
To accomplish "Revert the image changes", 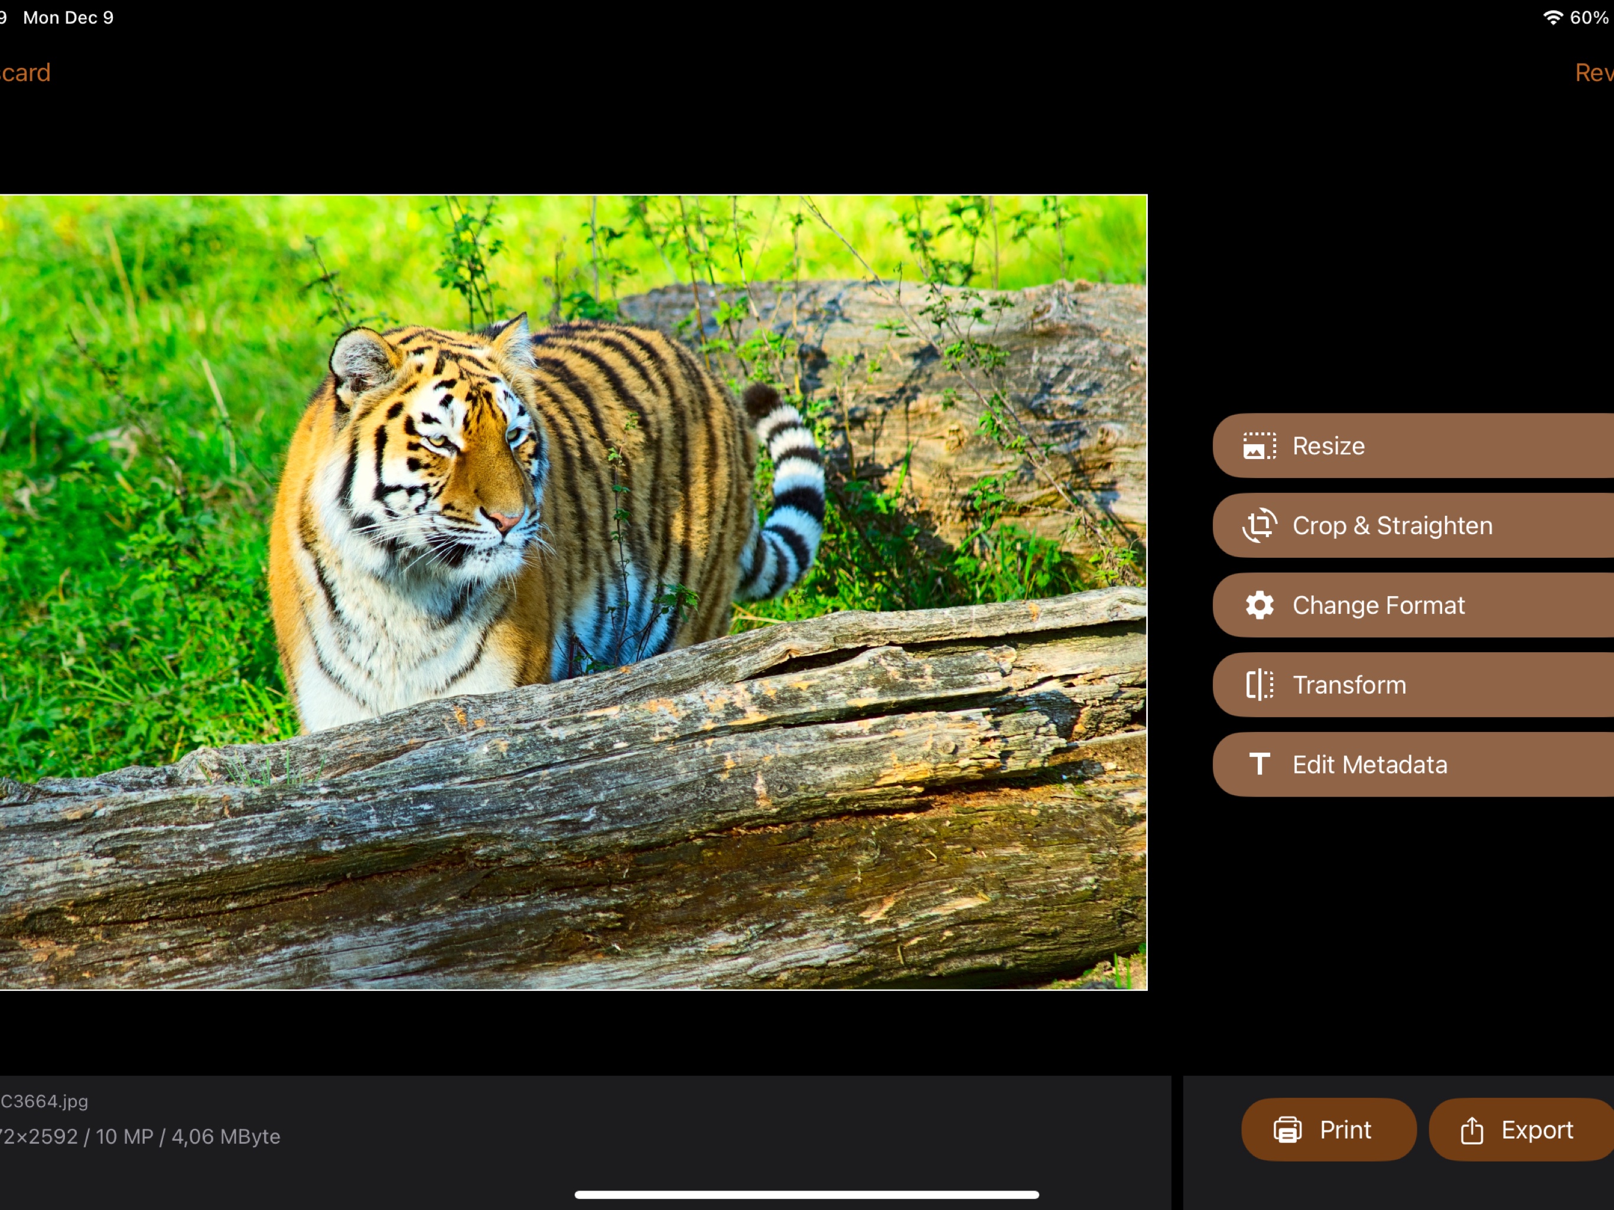I will point(1595,72).
